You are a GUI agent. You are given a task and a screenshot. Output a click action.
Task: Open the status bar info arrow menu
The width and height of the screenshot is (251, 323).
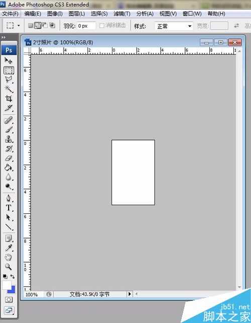pos(130,294)
